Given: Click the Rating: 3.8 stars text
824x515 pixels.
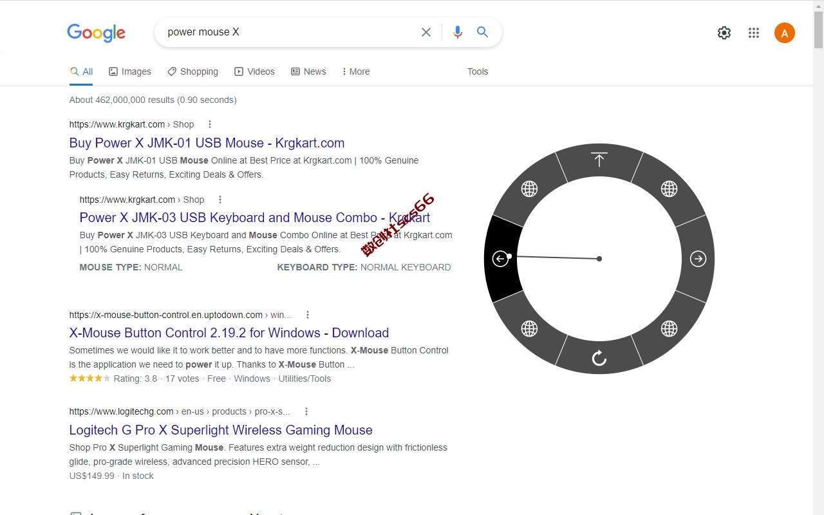Looking at the screenshot, I should (x=135, y=379).
